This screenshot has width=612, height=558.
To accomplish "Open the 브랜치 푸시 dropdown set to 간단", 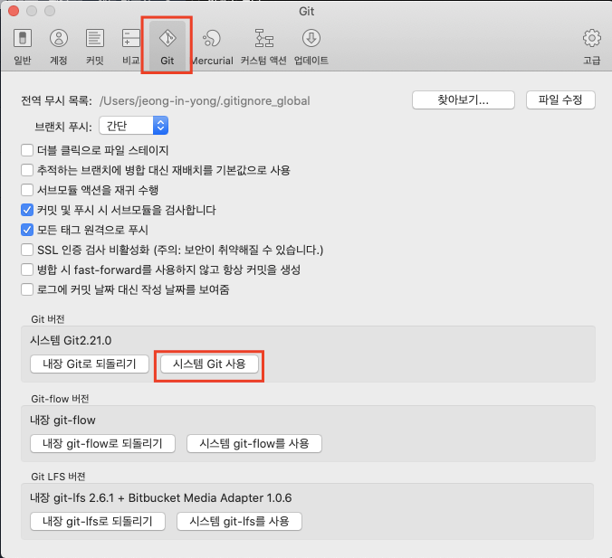I will click(x=133, y=126).
